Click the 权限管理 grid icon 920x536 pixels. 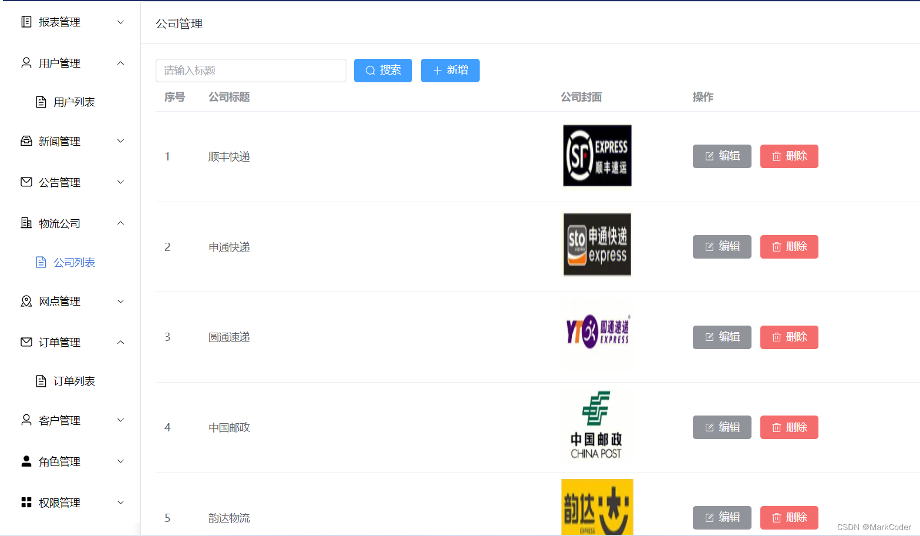pos(26,503)
